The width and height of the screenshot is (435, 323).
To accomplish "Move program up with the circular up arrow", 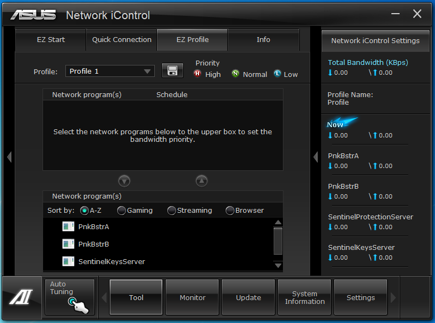I will point(202,181).
